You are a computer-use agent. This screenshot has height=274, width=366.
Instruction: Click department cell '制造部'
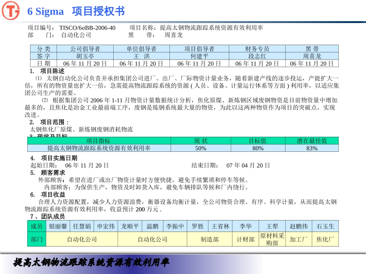[210, 239]
